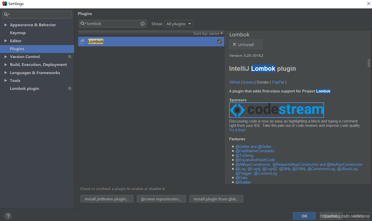
Task: Click the project-level icon beside Version Control
Action: (70, 57)
